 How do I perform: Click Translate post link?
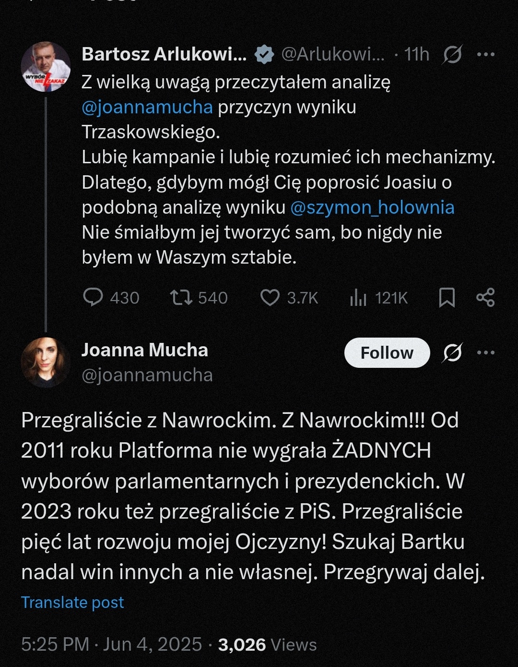tap(72, 602)
